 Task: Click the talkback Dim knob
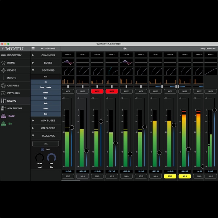point(52,158)
